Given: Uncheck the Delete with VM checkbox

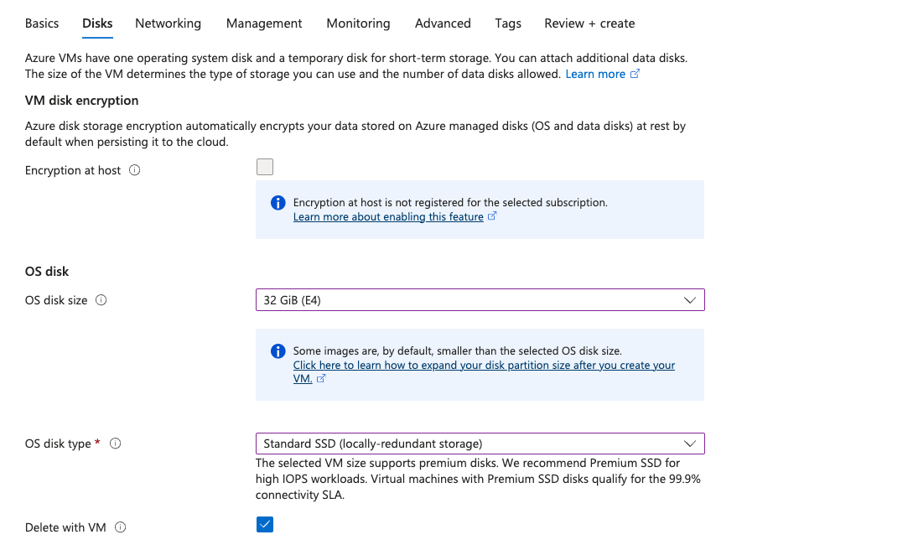Looking at the screenshot, I should 265,525.
